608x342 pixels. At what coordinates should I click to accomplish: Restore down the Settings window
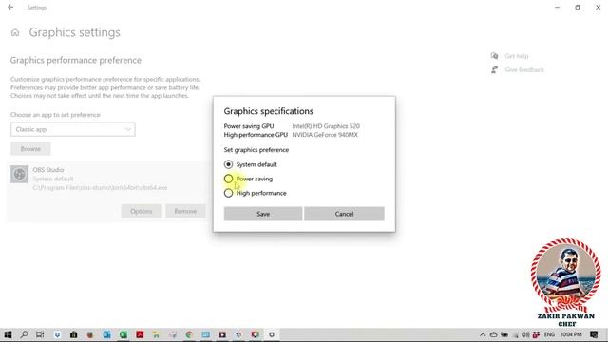[578, 8]
